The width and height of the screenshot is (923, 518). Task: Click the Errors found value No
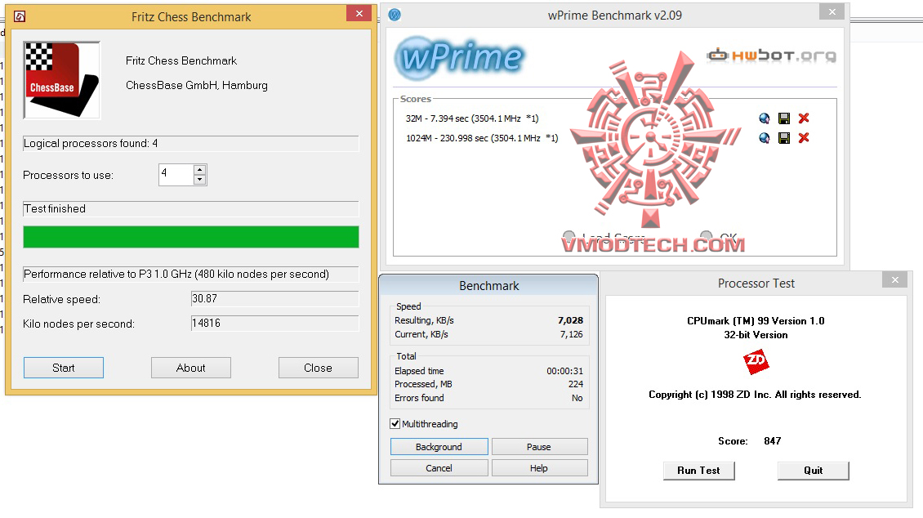(x=577, y=398)
